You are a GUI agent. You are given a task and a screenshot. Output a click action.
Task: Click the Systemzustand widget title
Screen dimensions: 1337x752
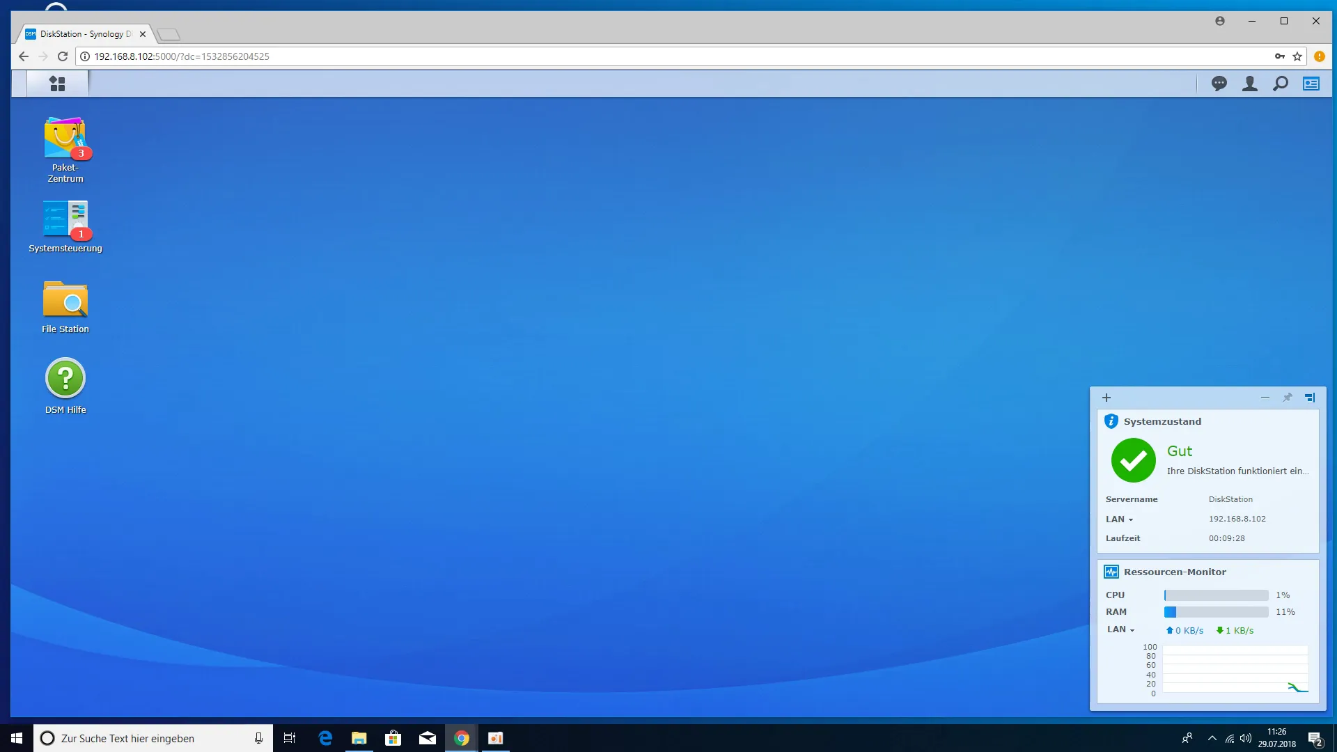tap(1162, 421)
